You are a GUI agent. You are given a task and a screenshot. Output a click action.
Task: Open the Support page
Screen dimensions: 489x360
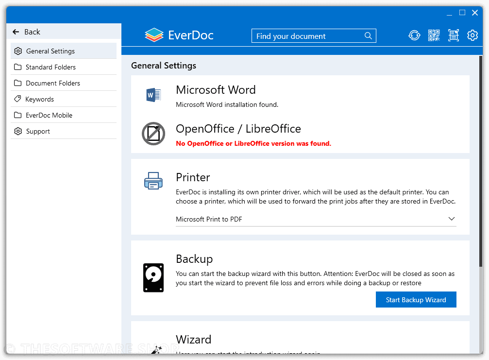[64, 131]
